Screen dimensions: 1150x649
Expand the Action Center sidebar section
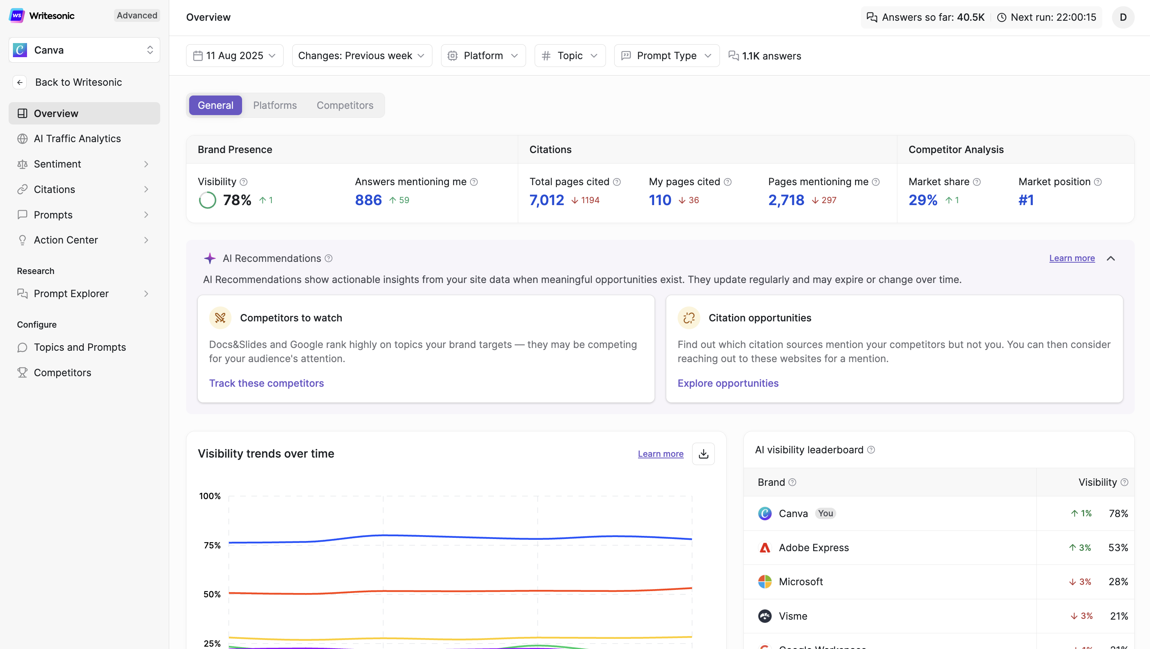146,240
